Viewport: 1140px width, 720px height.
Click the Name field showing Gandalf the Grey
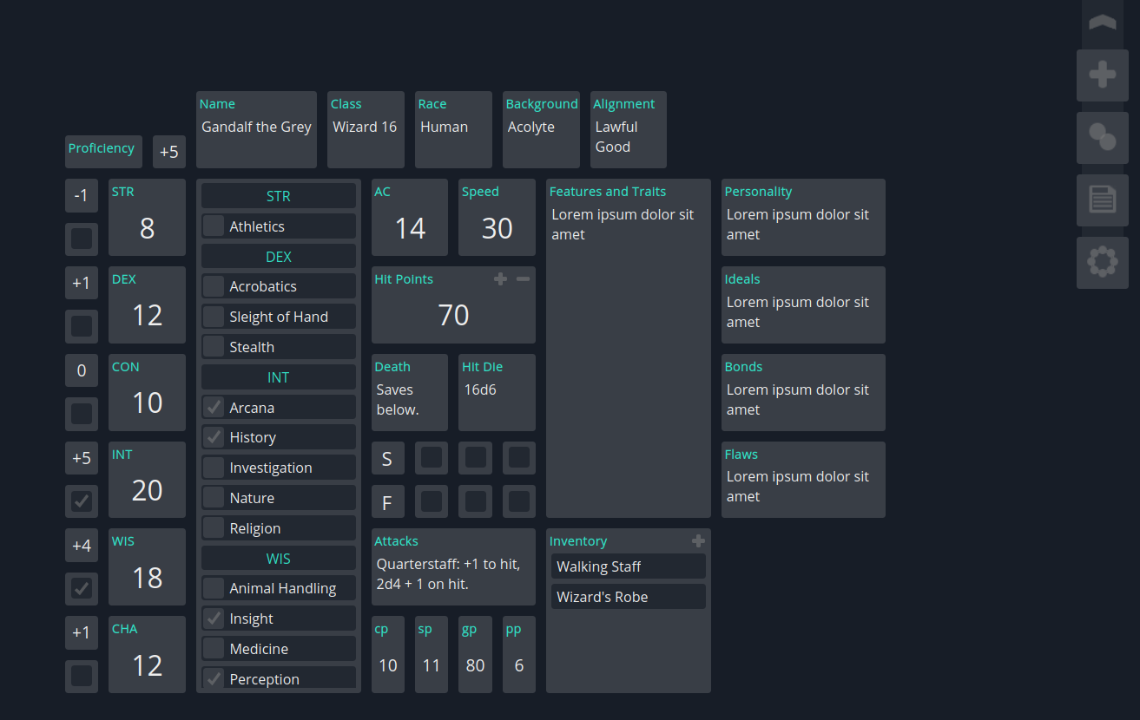pos(256,128)
